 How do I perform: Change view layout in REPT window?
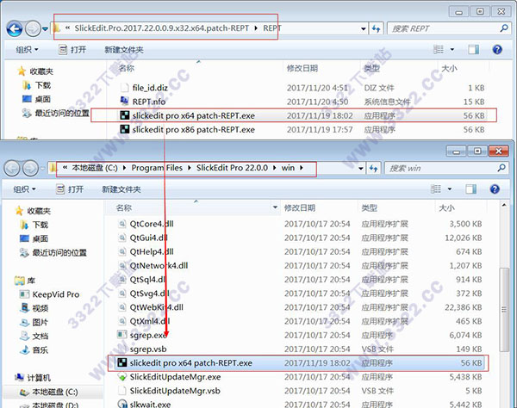tap(439, 50)
